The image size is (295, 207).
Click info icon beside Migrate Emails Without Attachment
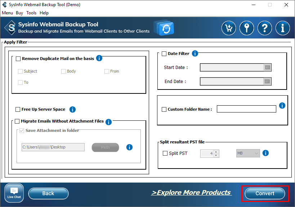(108, 122)
